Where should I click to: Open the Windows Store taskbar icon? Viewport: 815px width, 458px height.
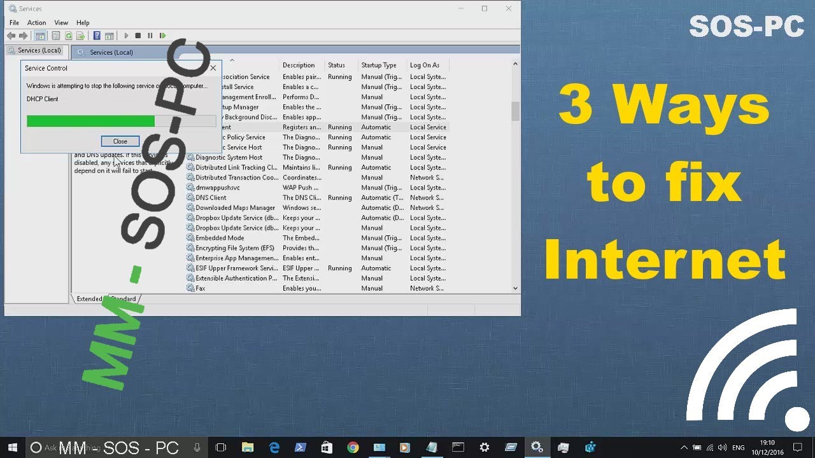(327, 447)
